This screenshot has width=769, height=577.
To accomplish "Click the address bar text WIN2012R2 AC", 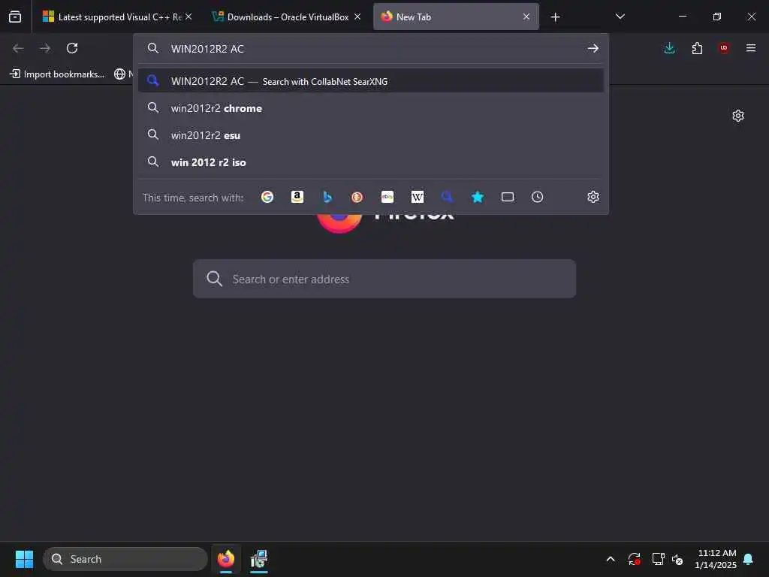I will click(x=207, y=49).
